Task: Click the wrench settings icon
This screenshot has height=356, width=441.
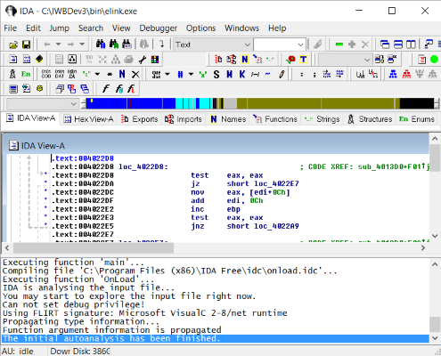Action: click(143, 60)
